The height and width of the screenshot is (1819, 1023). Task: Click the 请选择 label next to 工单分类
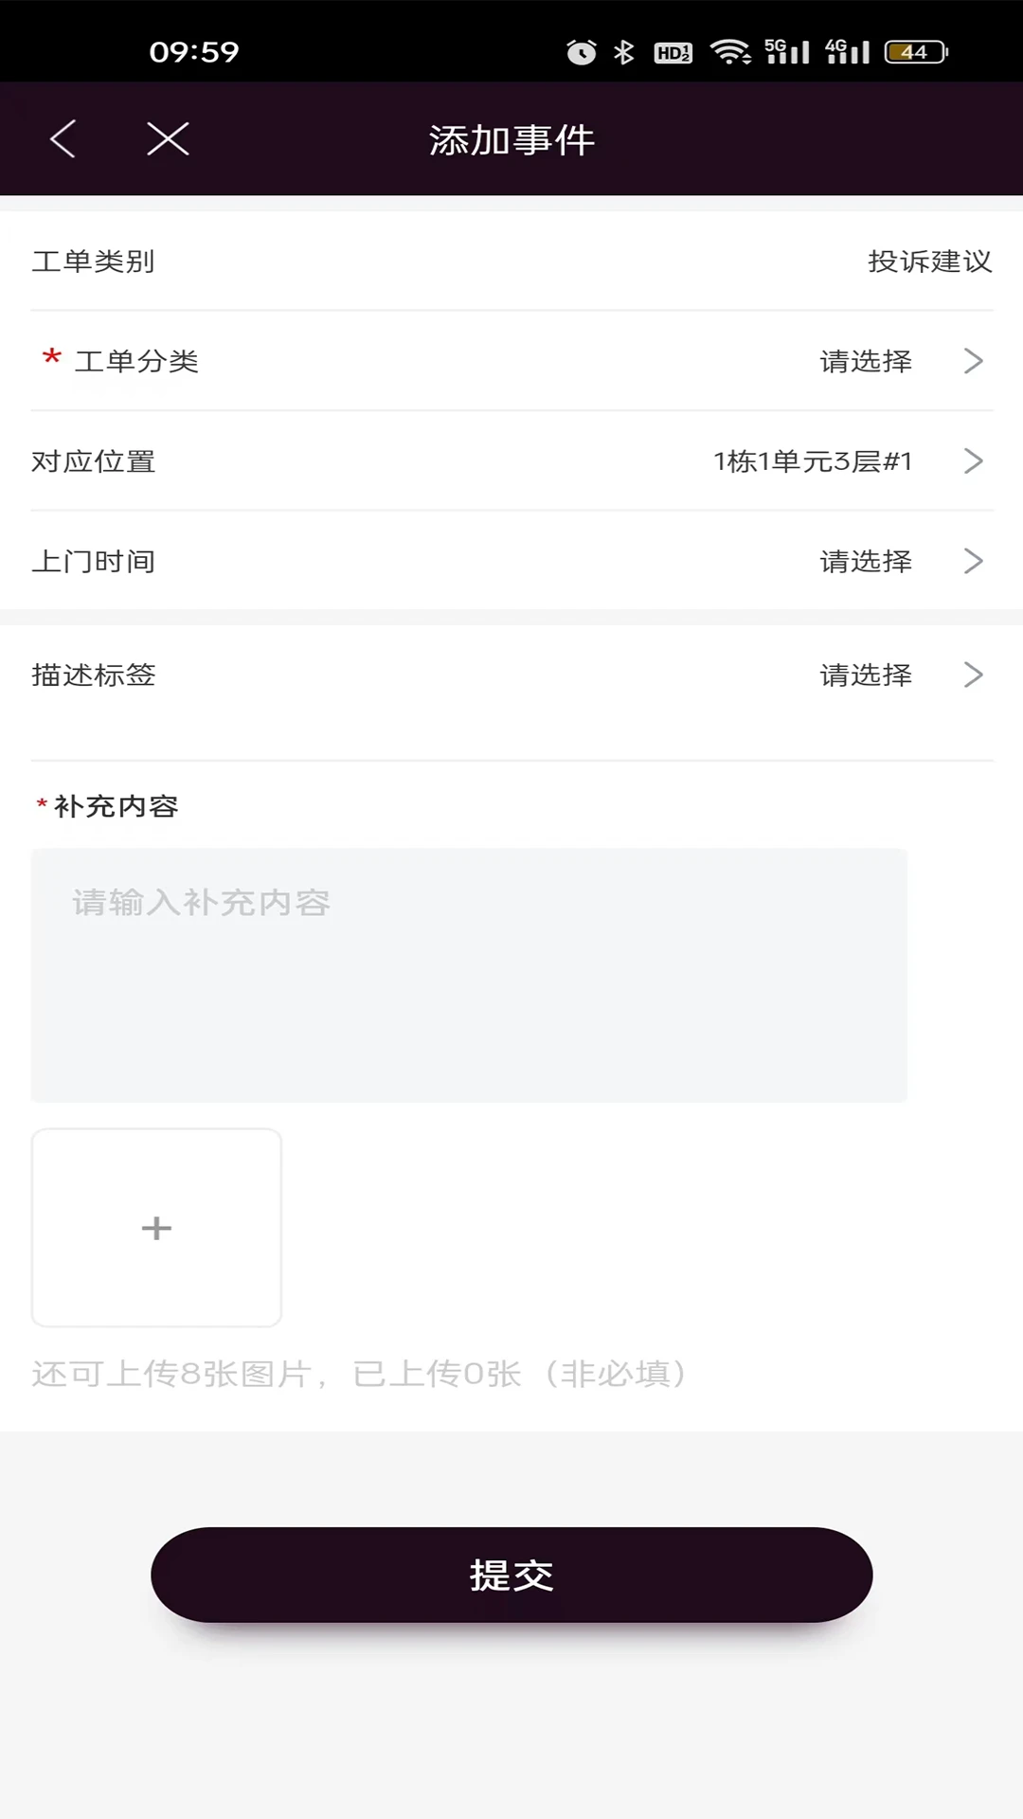click(865, 361)
